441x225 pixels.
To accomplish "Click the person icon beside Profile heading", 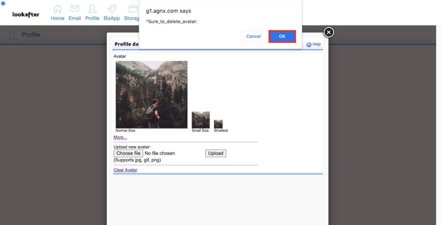I will pyautogui.click(x=13, y=35).
